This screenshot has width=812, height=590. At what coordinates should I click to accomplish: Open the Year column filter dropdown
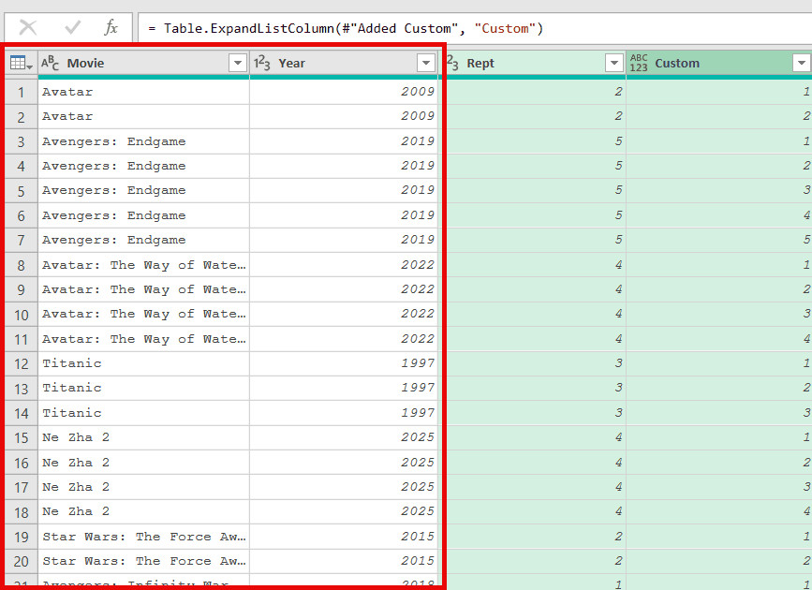point(426,63)
